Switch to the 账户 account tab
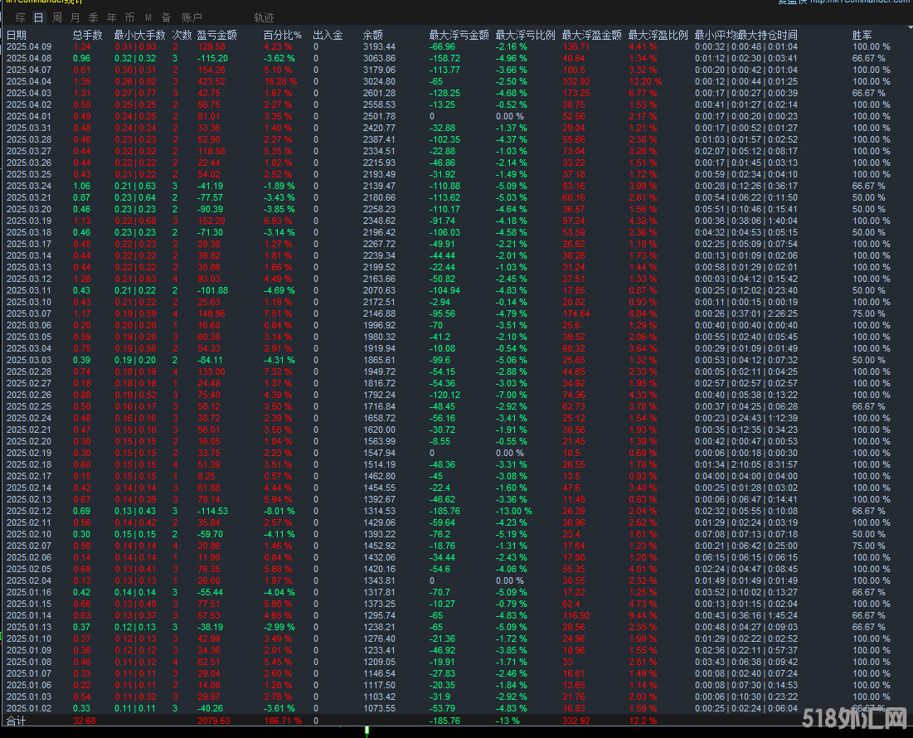 [192, 17]
